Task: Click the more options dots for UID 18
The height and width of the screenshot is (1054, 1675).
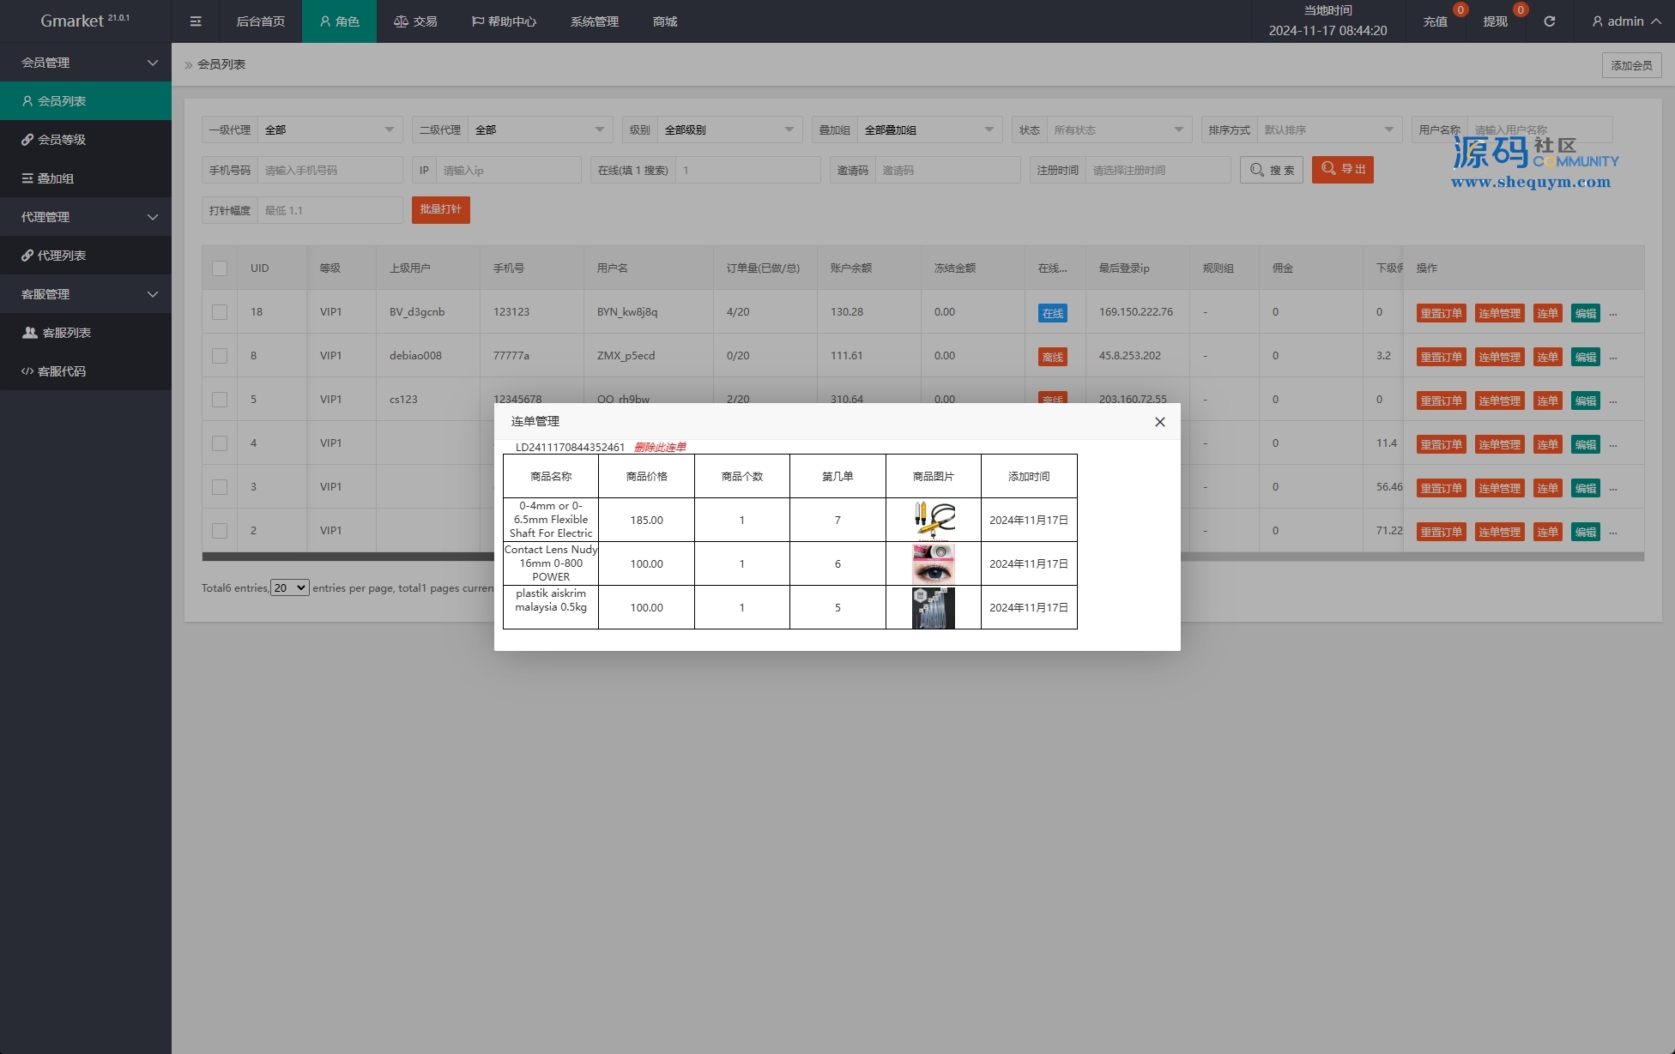Action: tap(1613, 314)
